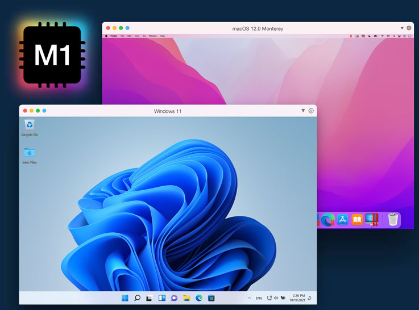
Task: Click the battery icon in Windows tray
Action: pyautogui.click(x=283, y=298)
